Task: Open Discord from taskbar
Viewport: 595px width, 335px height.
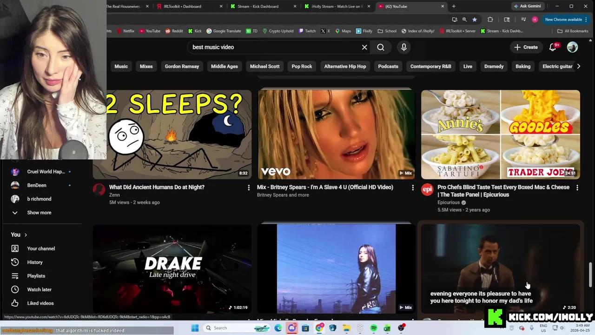Action: pyautogui.click(x=291, y=328)
